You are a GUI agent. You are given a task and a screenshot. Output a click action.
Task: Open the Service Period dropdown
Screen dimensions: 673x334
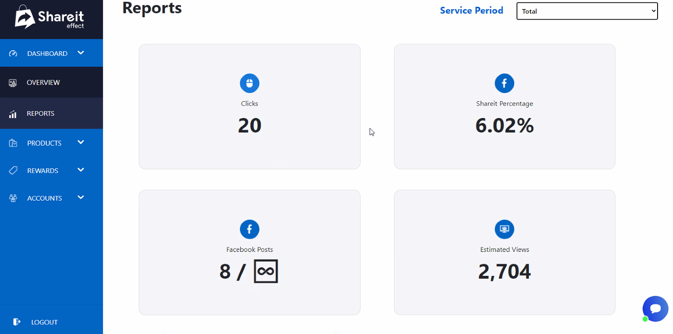tap(587, 11)
